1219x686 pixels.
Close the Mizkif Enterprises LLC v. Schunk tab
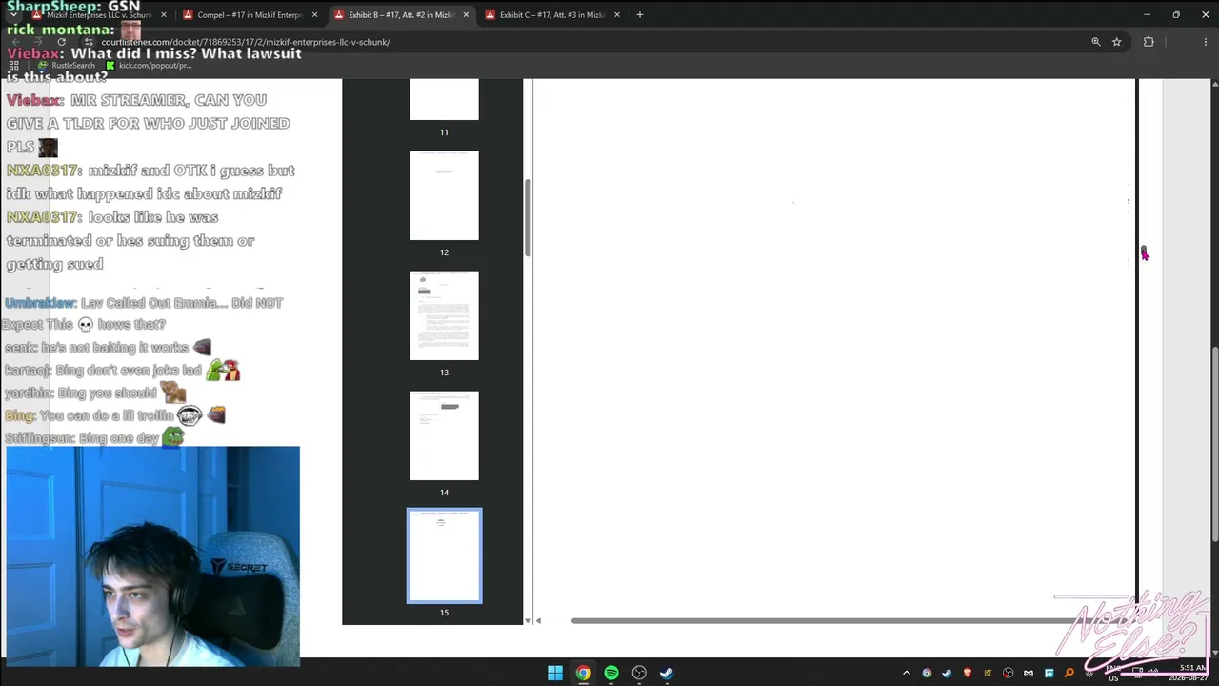coord(164,15)
